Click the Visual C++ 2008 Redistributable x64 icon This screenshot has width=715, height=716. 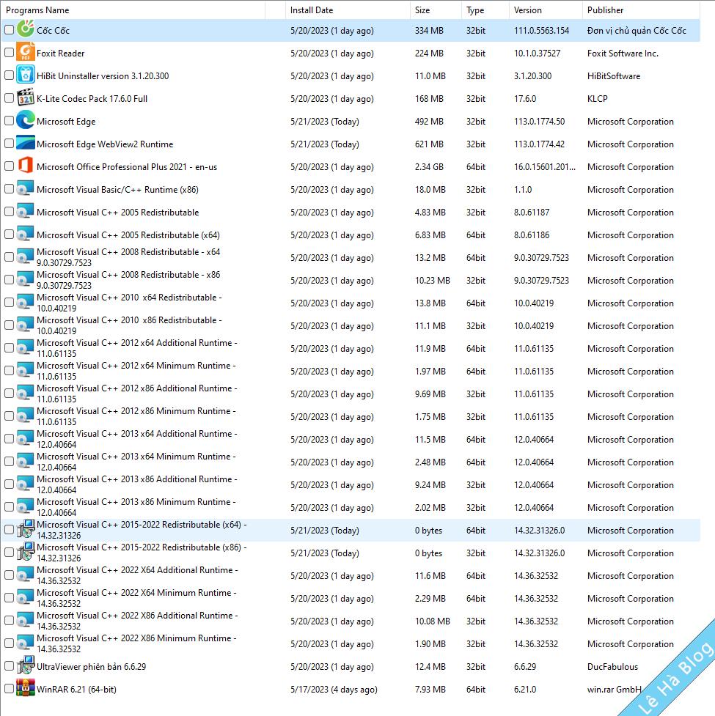coord(26,256)
